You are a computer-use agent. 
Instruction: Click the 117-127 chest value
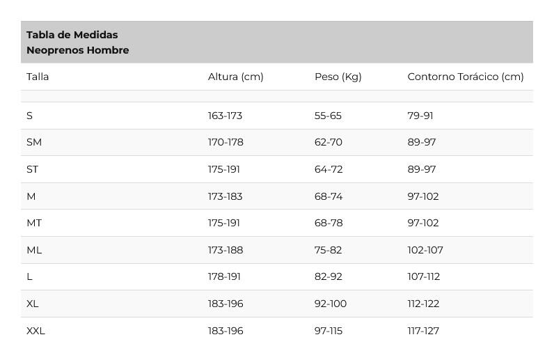tap(423, 331)
